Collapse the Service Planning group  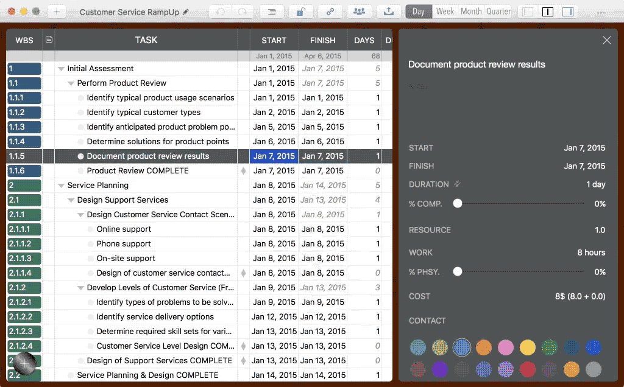pyautogui.click(x=61, y=186)
